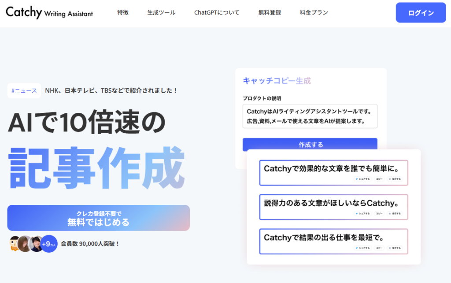Click the キャッチコピー生成 heading
This screenshot has width=451, height=283.
[x=277, y=81]
